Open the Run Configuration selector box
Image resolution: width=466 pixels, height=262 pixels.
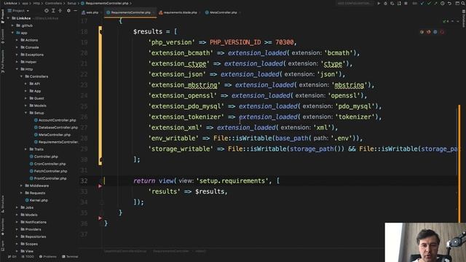(355, 3)
